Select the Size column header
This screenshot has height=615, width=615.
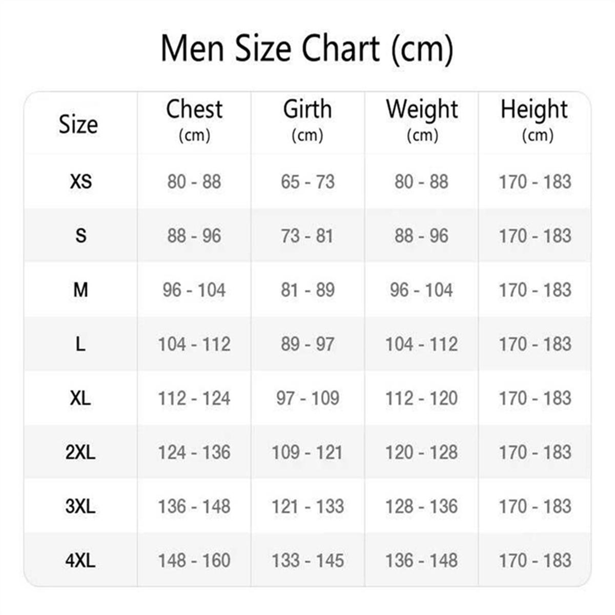coord(78,125)
